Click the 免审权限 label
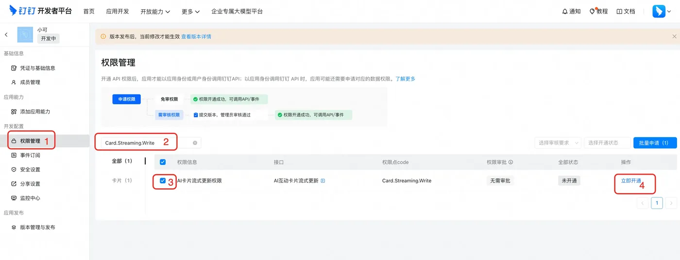 (x=169, y=99)
